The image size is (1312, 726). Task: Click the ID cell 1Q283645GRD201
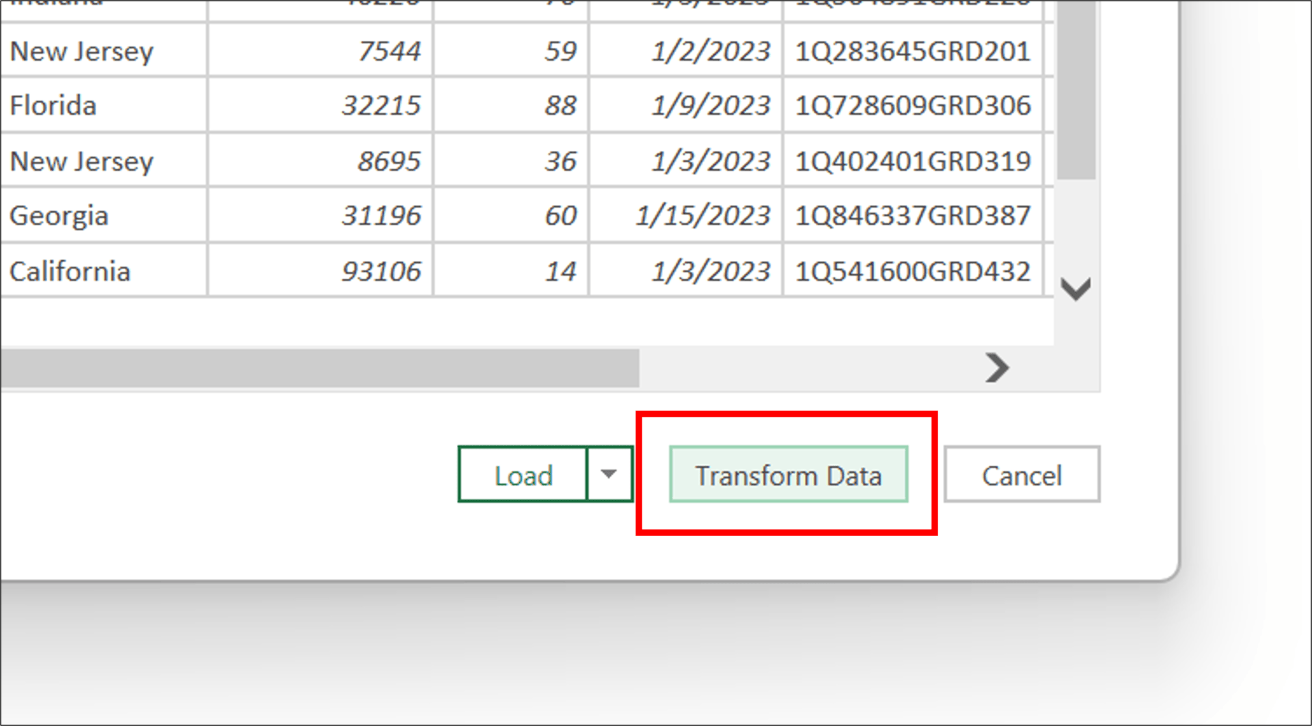pyautogui.click(x=912, y=51)
